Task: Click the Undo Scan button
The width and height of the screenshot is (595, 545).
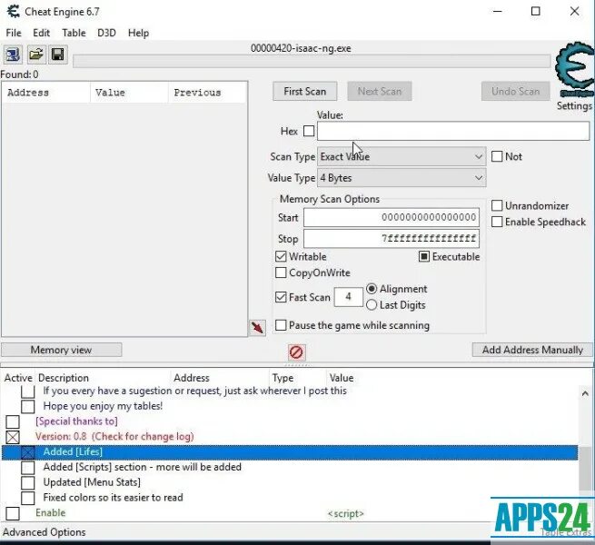Action: pyautogui.click(x=515, y=92)
